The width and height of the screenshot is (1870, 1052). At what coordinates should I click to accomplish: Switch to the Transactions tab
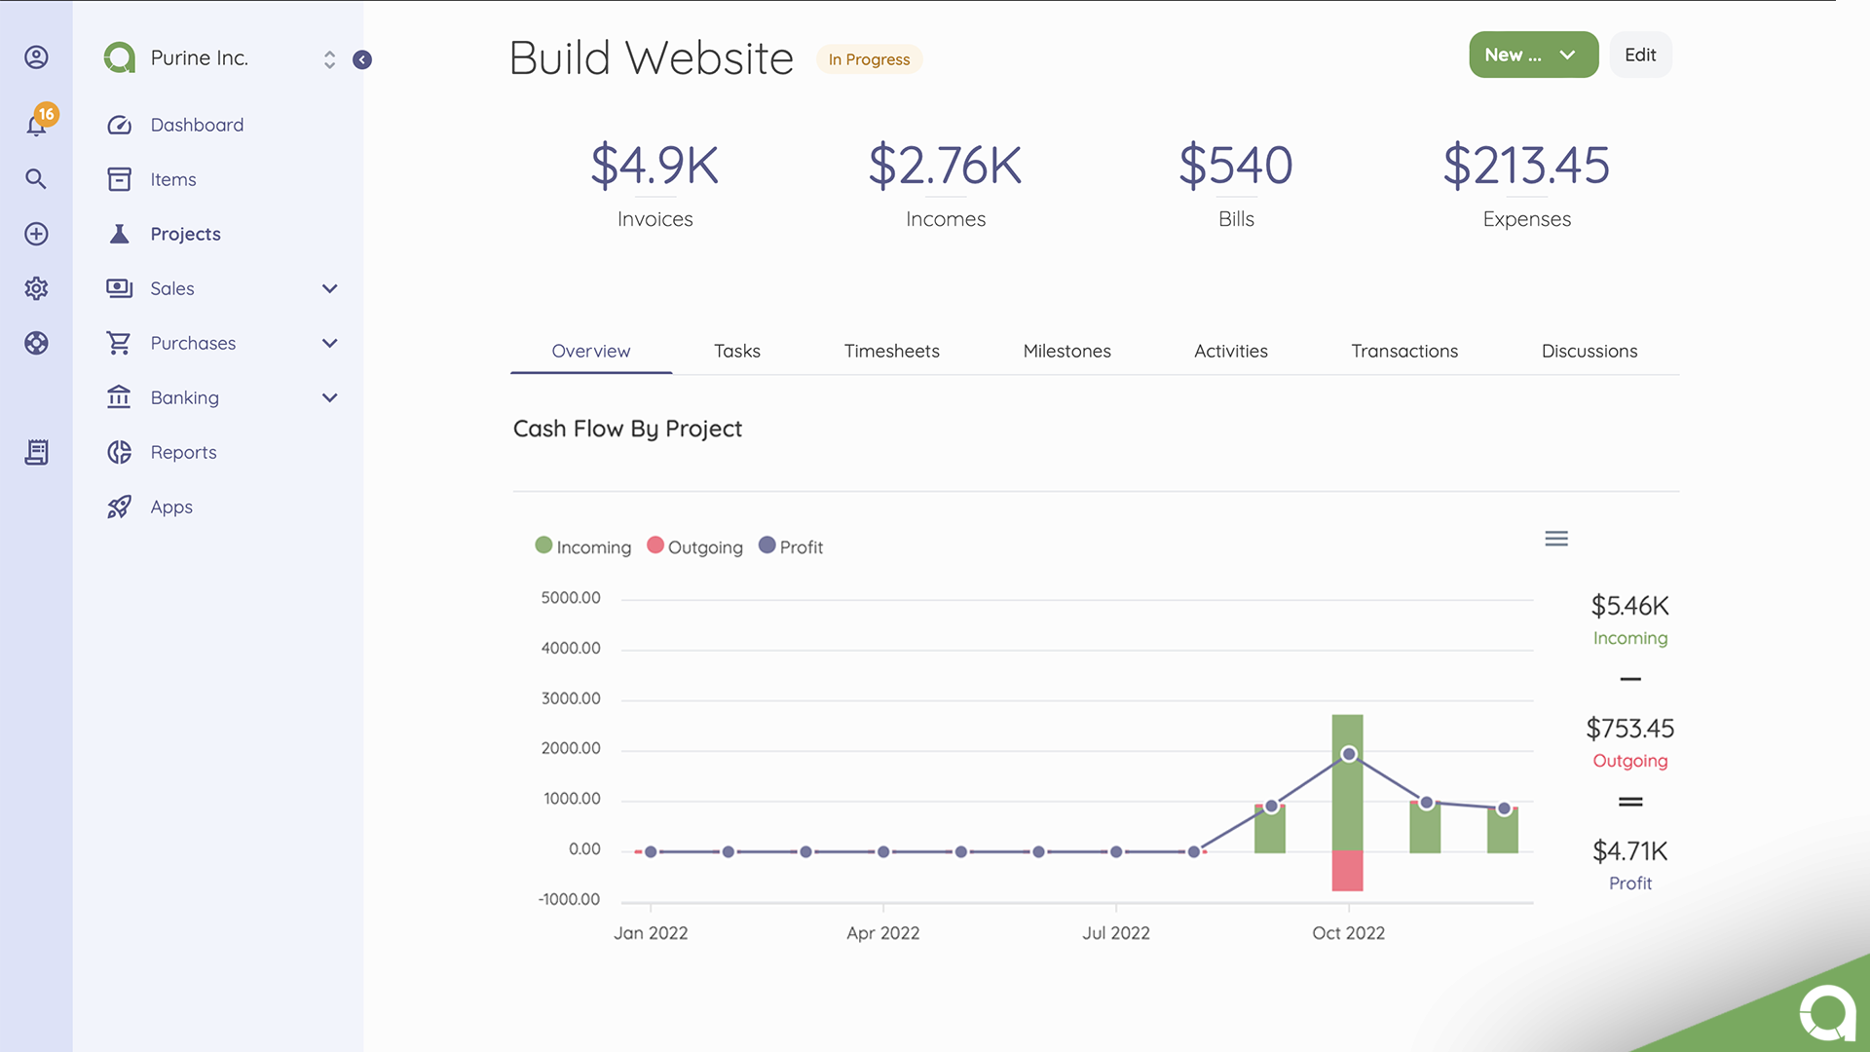(1403, 351)
